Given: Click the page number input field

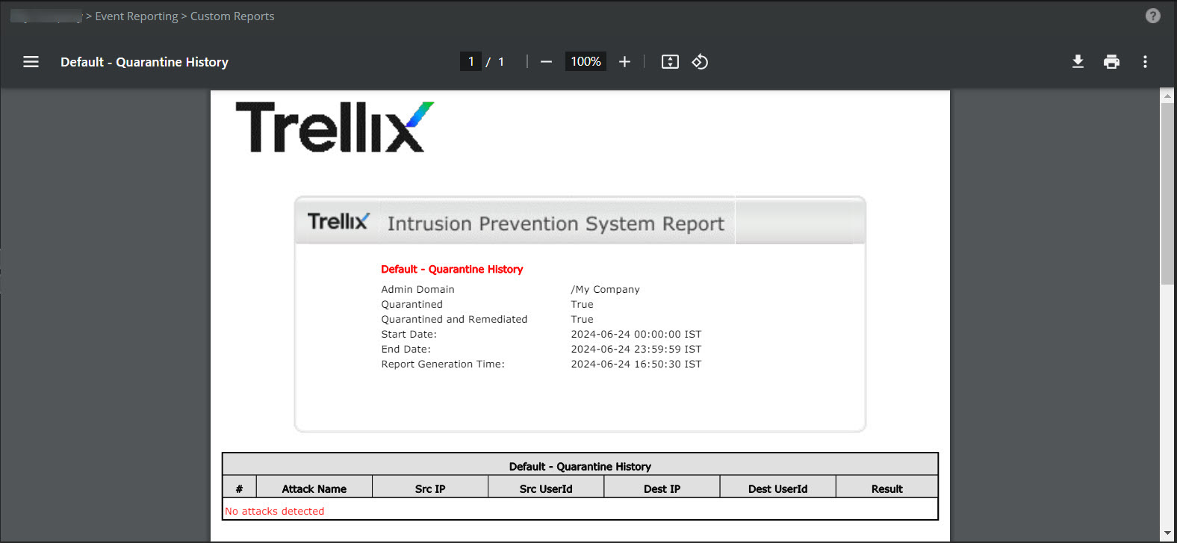Looking at the screenshot, I should (x=471, y=61).
